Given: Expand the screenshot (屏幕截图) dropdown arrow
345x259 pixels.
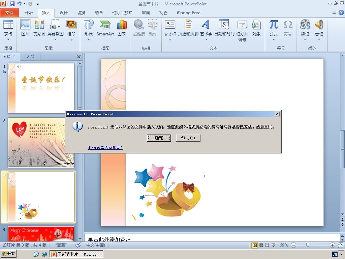Looking at the screenshot, I should coord(55,40).
